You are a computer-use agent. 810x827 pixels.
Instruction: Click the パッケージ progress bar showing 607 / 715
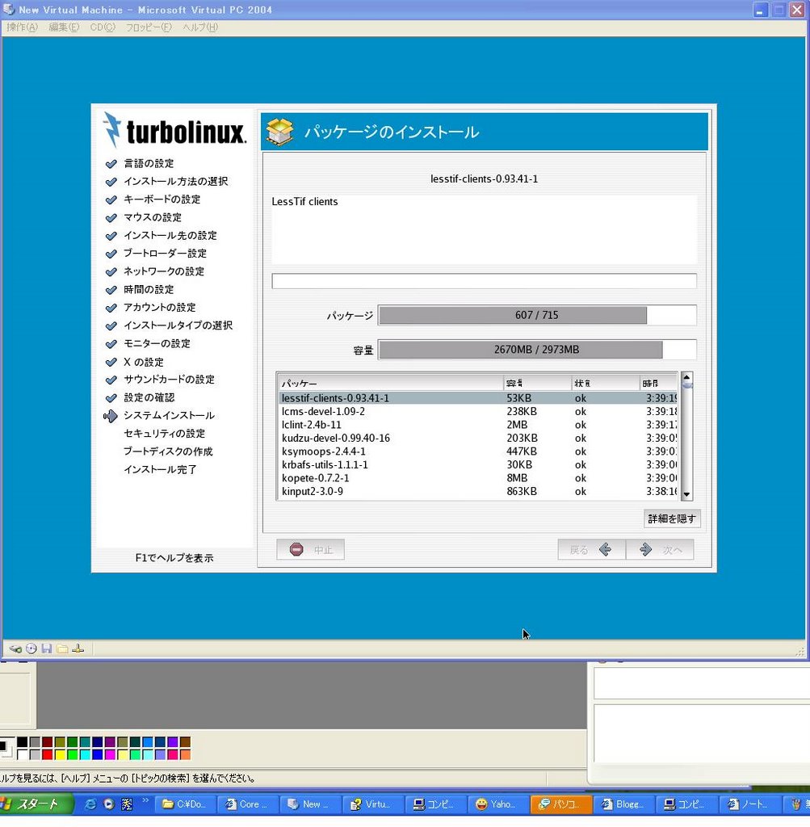(x=537, y=315)
